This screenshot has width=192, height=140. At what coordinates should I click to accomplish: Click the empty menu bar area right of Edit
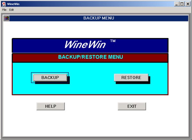point(96,10)
